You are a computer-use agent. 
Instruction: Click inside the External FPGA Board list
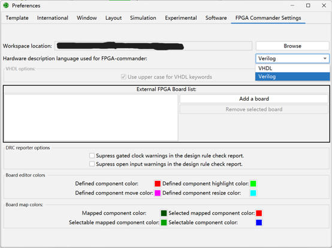tap(91, 118)
